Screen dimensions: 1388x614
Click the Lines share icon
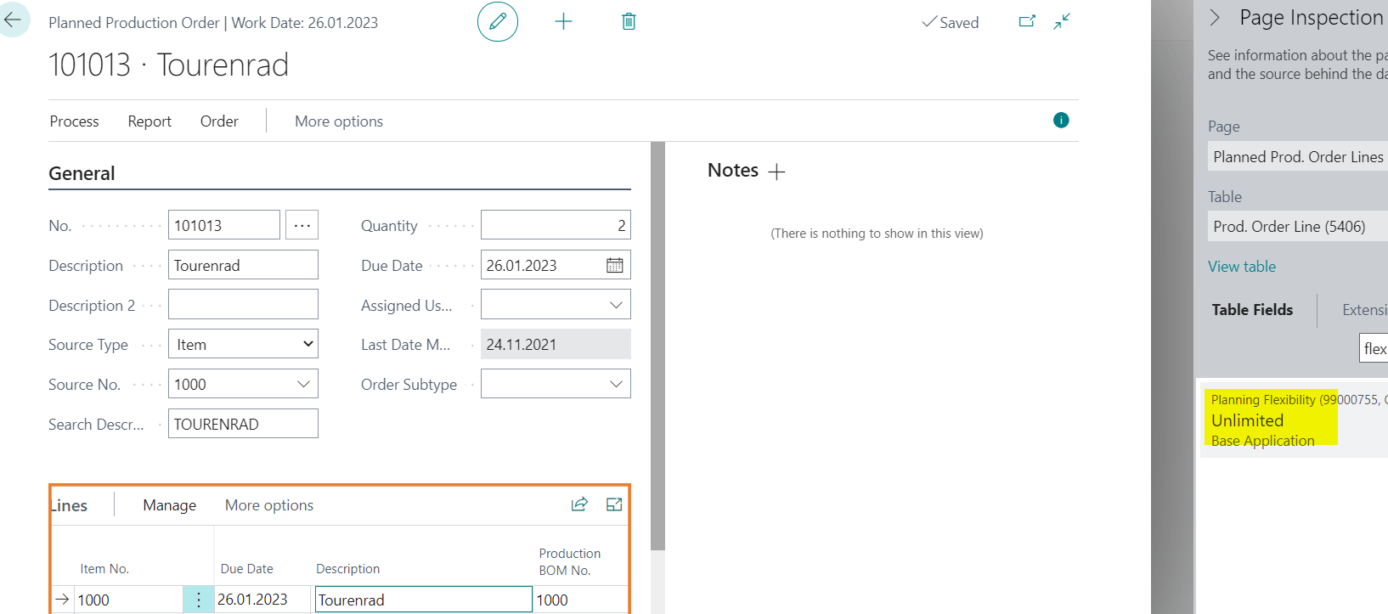pyautogui.click(x=579, y=504)
